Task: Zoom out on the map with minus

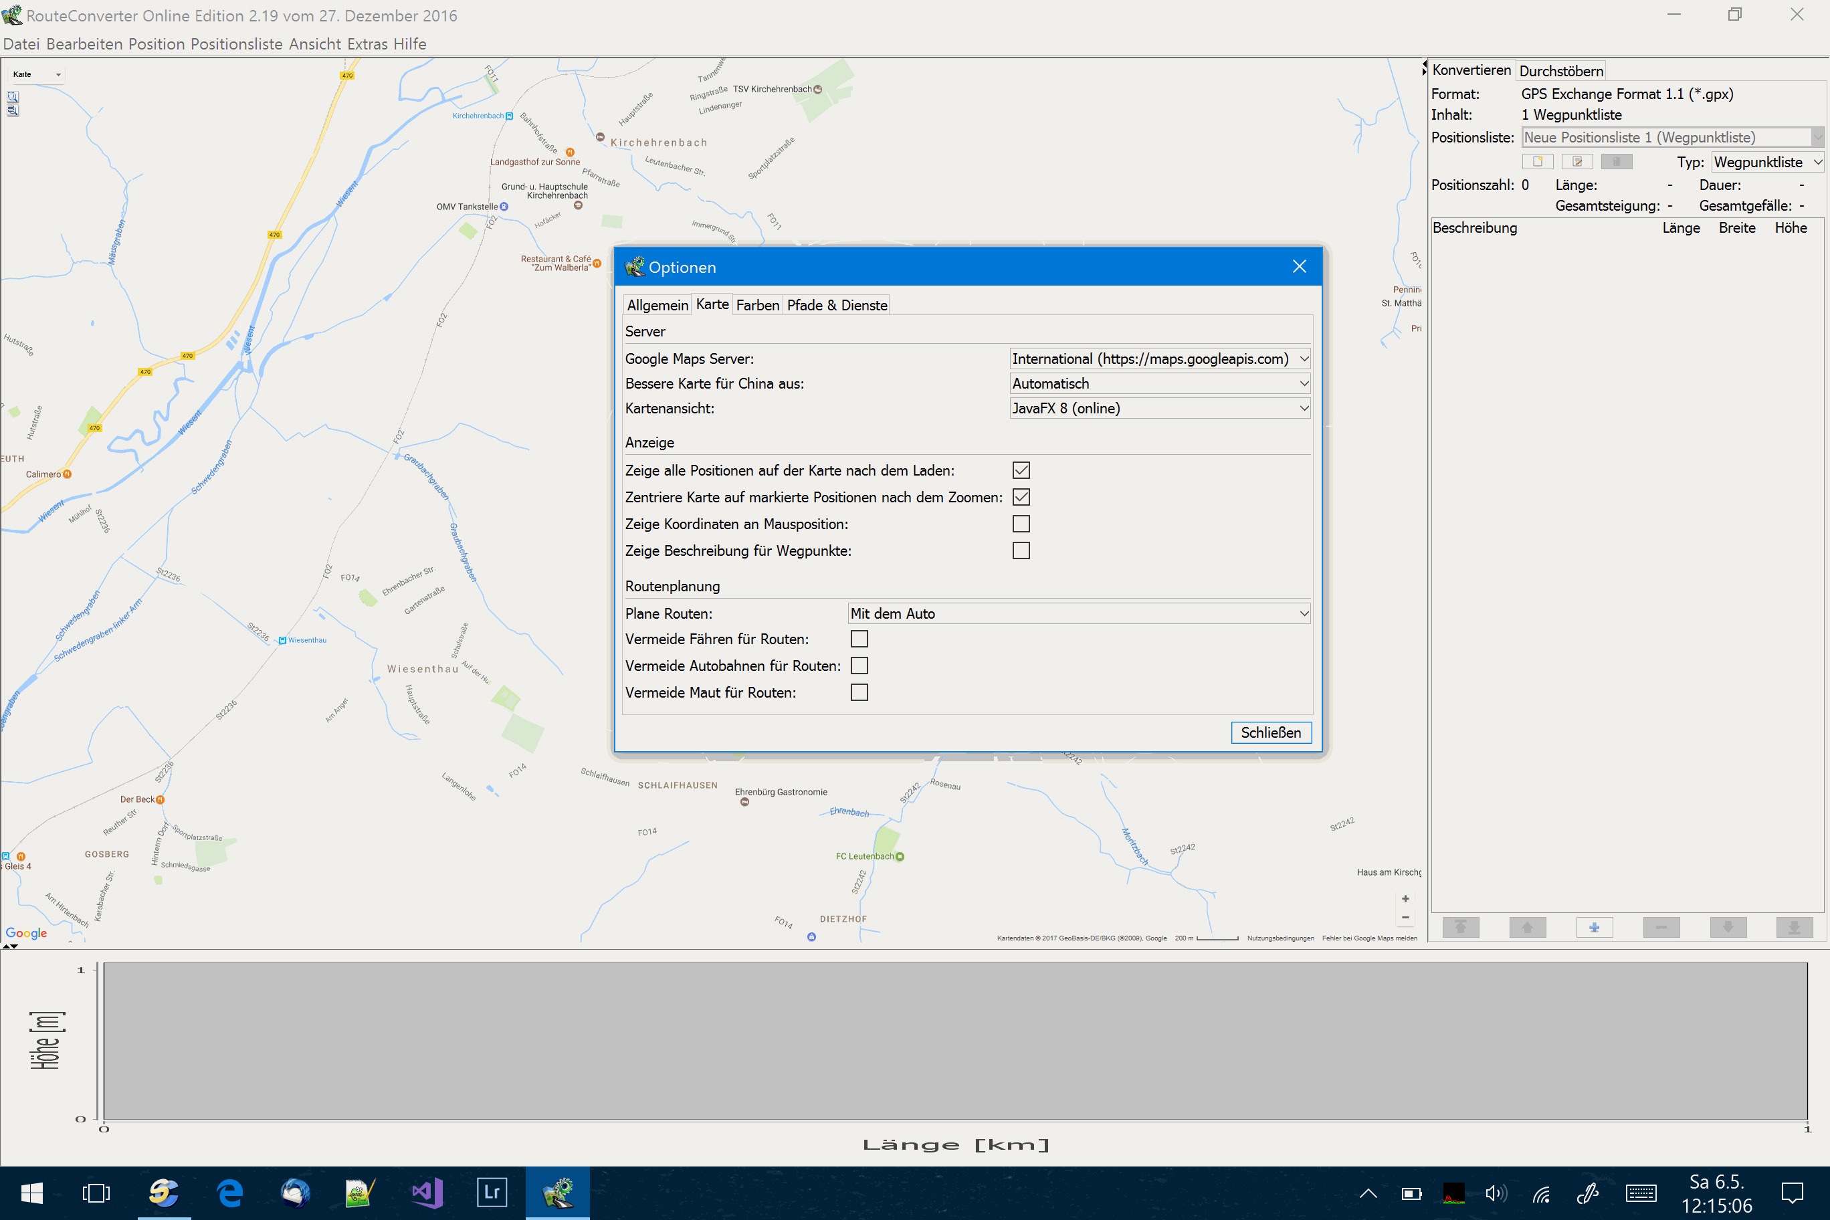Action: tap(1405, 917)
